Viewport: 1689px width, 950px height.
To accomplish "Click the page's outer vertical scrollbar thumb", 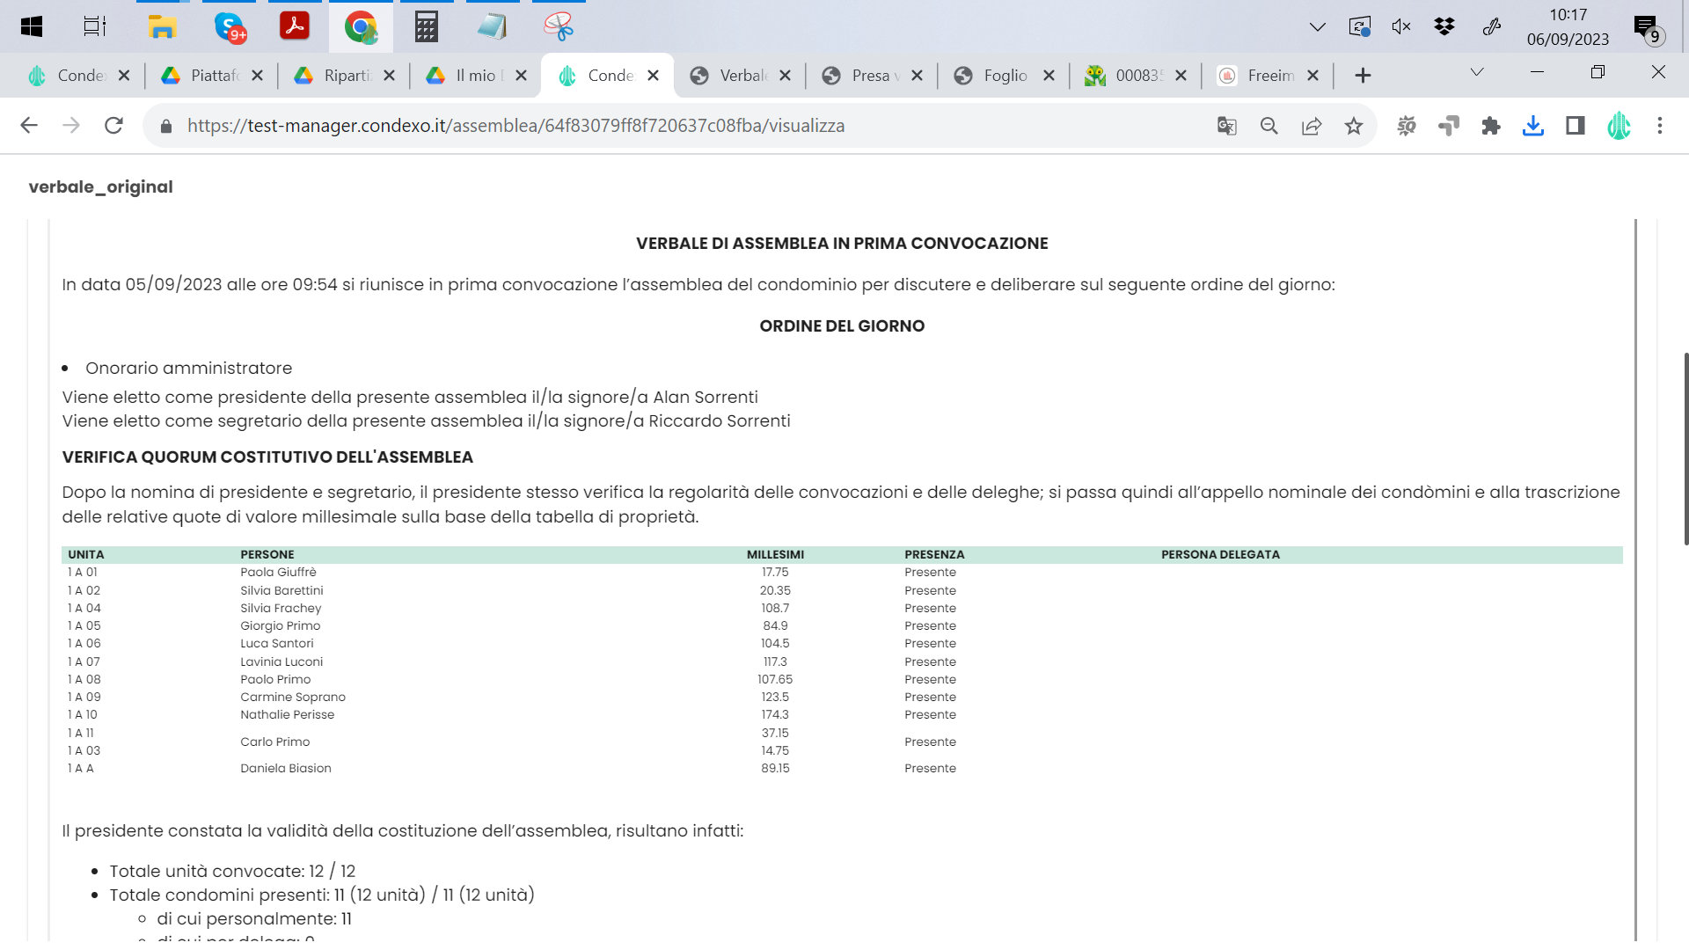I will click(x=1685, y=449).
